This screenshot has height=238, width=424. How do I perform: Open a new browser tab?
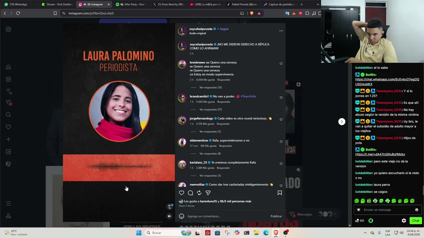301,4
